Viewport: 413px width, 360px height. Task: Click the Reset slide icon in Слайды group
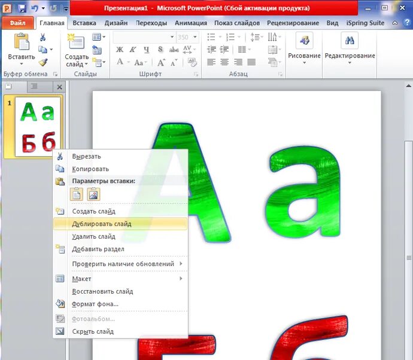pyautogui.click(x=97, y=50)
